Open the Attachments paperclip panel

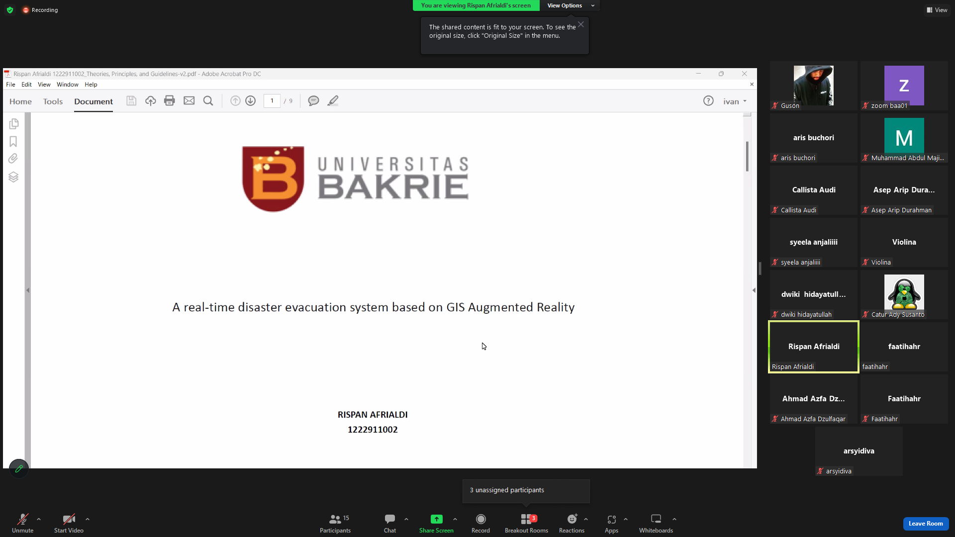tap(13, 159)
